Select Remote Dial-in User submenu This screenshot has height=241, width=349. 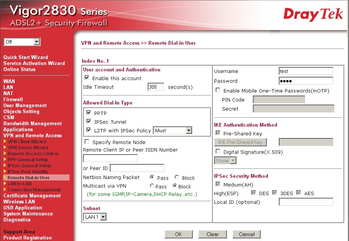[x=29, y=177]
